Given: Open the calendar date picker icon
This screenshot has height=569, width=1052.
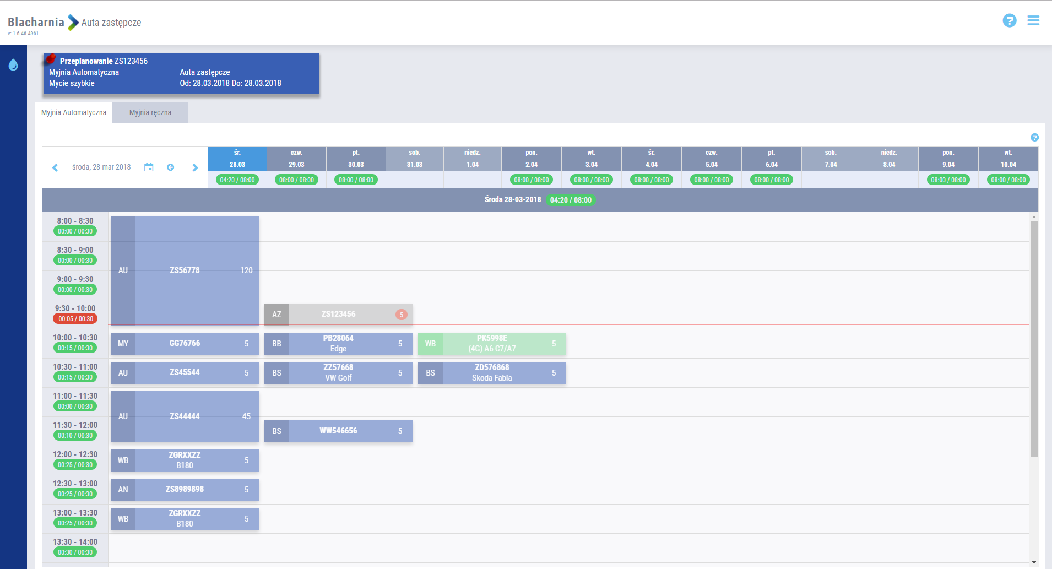Looking at the screenshot, I should click(149, 167).
